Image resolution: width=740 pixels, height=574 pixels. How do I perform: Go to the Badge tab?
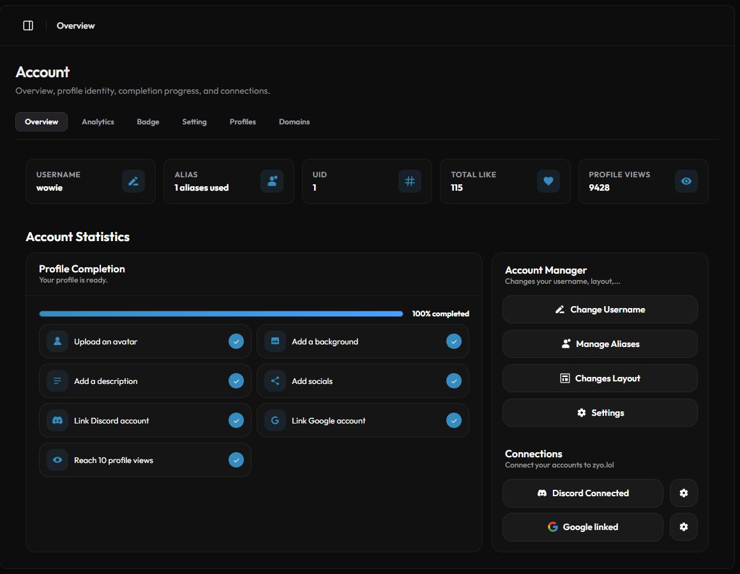[x=148, y=122]
